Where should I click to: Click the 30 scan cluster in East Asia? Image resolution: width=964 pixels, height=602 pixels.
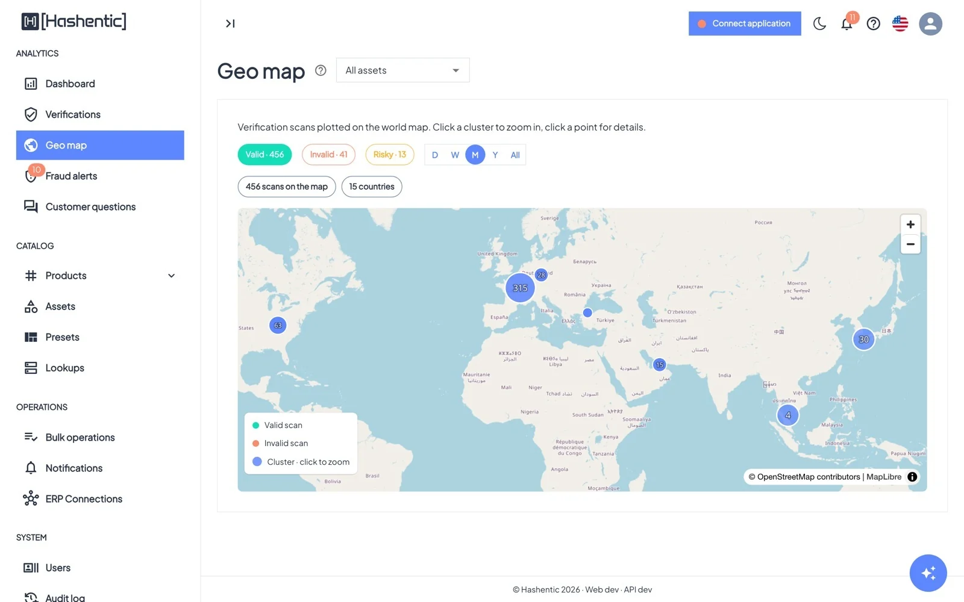(x=863, y=340)
